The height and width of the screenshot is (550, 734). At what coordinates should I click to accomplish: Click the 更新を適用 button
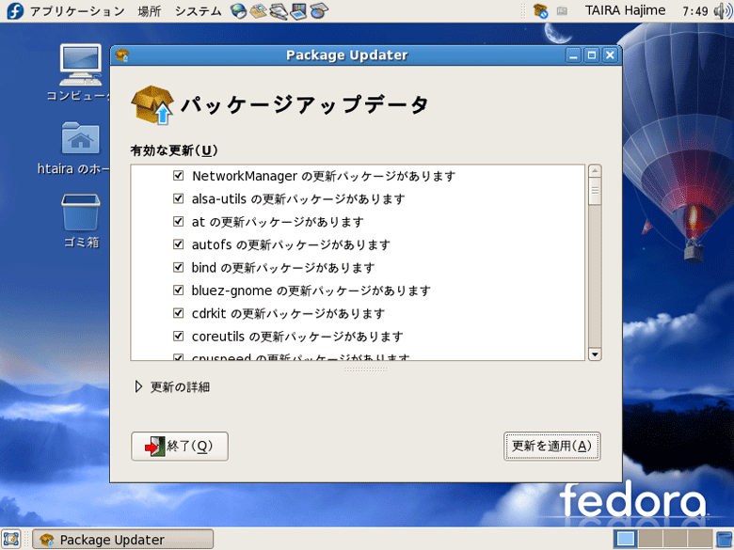551,446
